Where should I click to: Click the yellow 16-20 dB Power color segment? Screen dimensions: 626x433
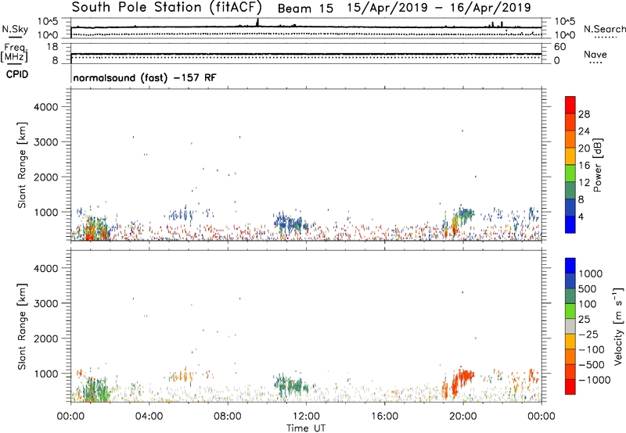coord(570,156)
